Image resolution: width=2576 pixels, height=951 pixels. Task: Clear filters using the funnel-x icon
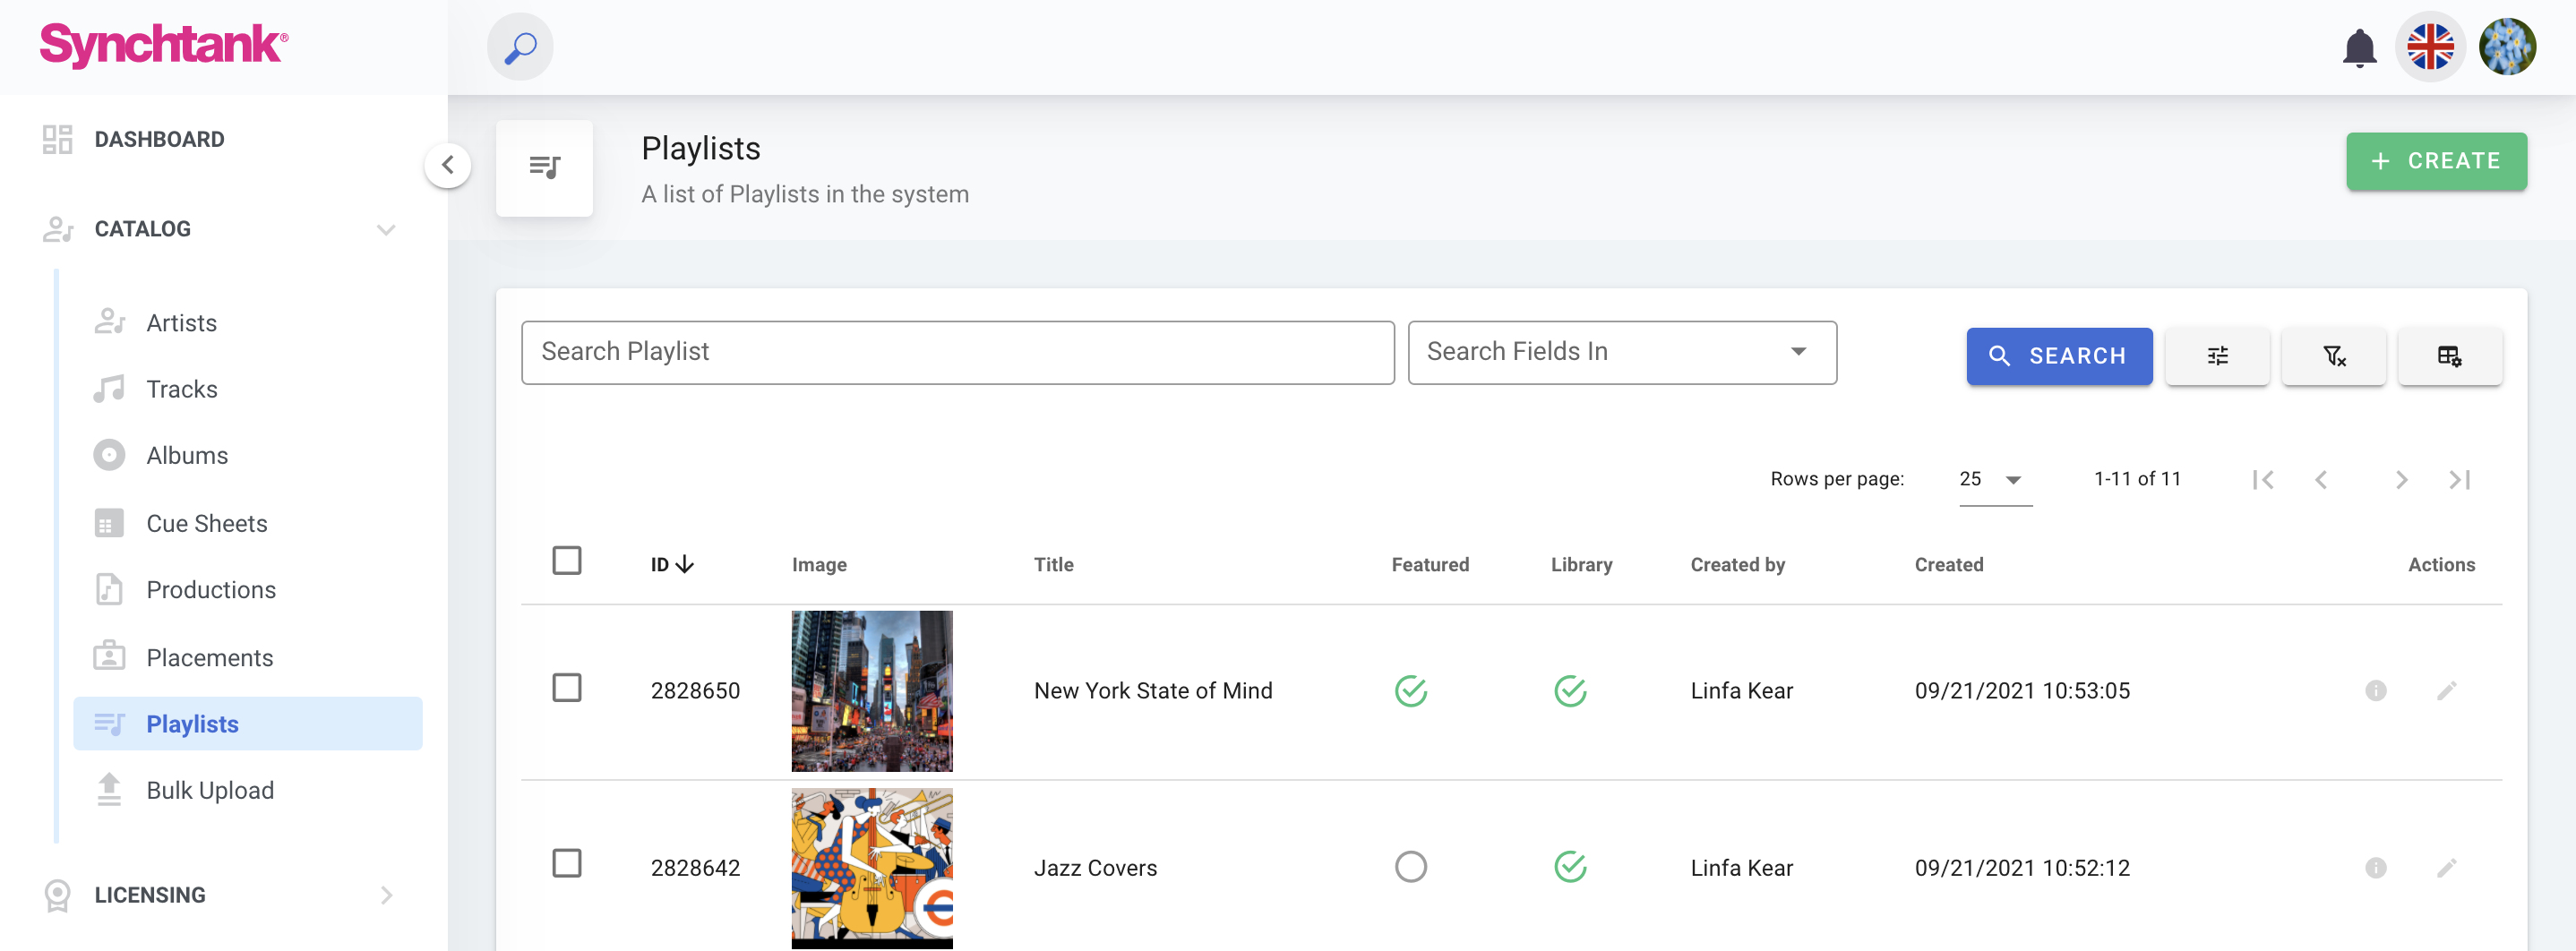(x=2333, y=356)
